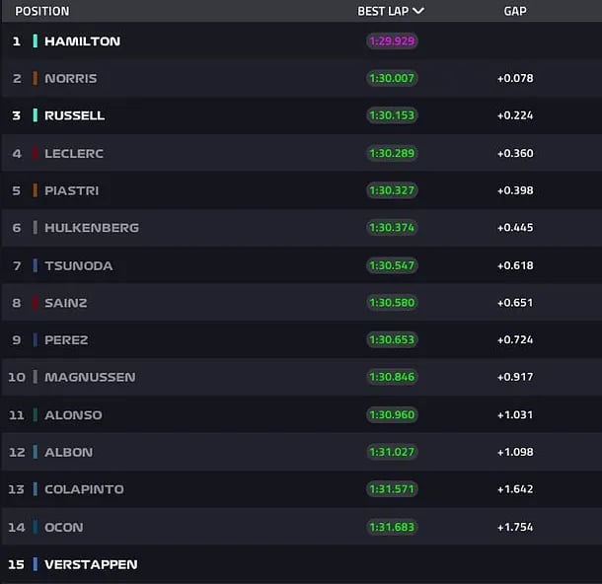Image resolution: width=602 pixels, height=584 pixels.
Task: Click Norris's orange team color bar
Action: click(36, 79)
